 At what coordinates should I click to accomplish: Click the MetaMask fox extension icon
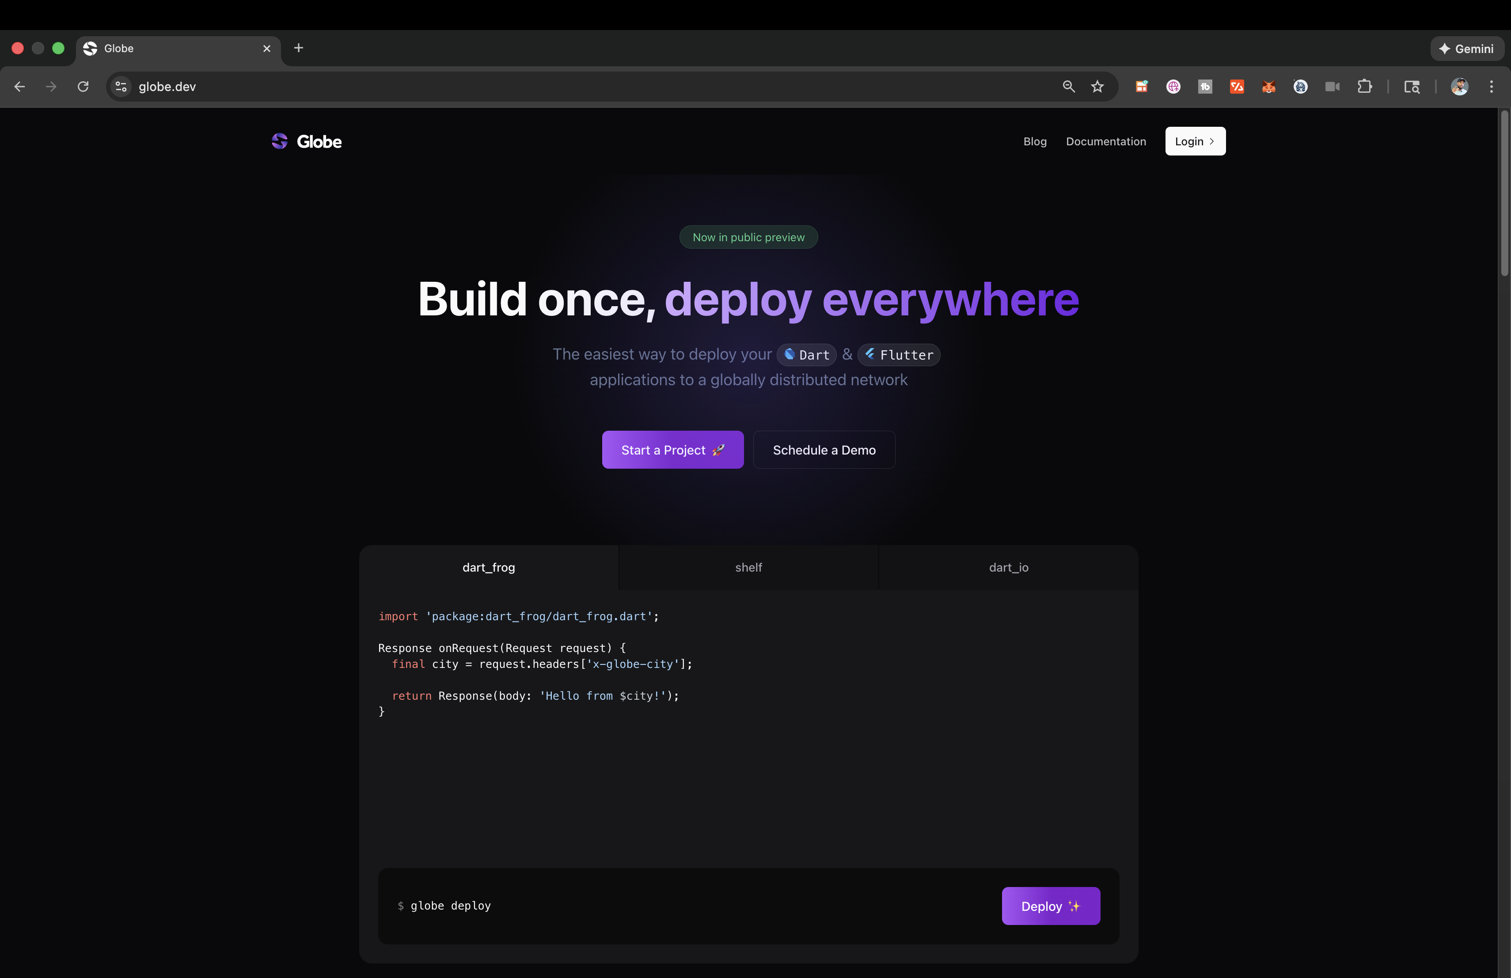pyautogui.click(x=1268, y=87)
